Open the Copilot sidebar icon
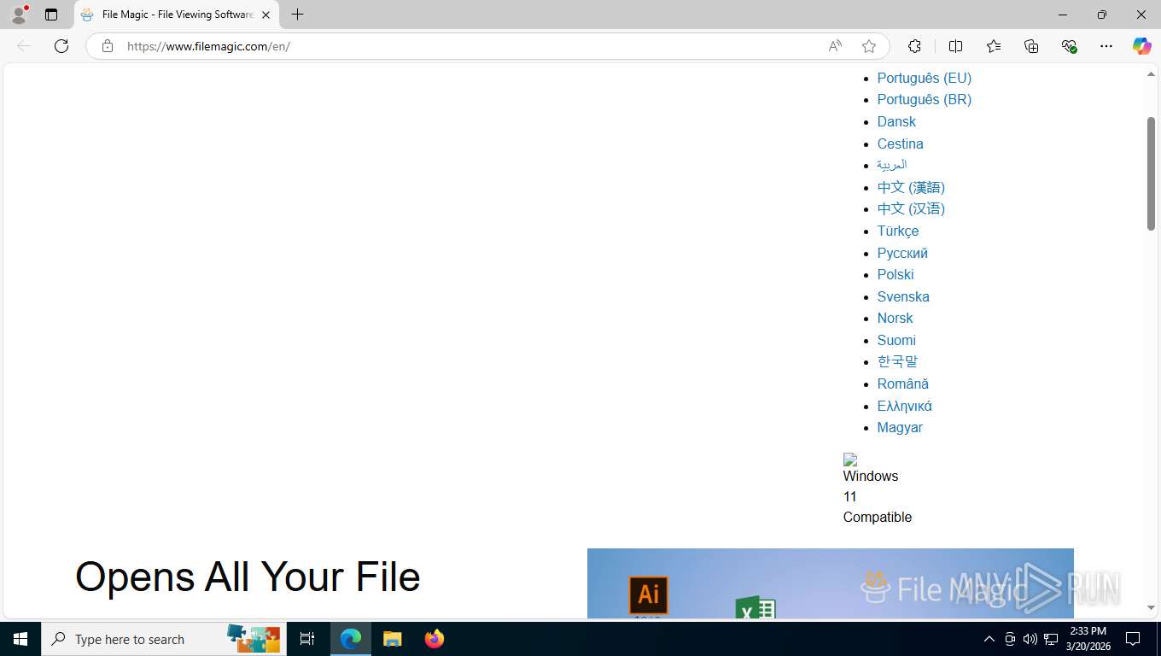This screenshot has height=656, width=1161. coord(1141,46)
